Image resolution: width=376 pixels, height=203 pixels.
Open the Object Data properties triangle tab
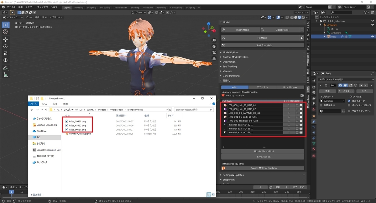(314, 143)
